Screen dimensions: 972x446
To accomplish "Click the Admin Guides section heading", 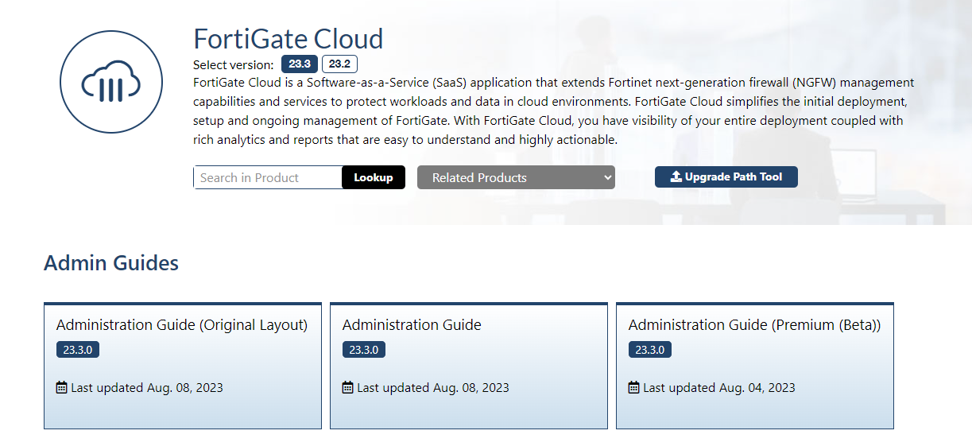I will 111,263.
